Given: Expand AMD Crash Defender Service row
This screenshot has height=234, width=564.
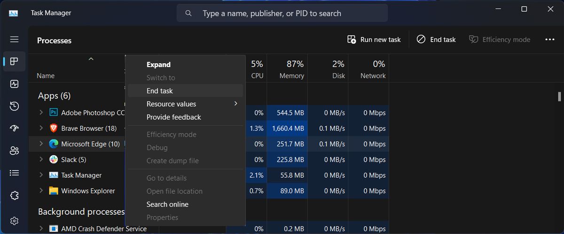Looking at the screenshot, I should point(41,229).
